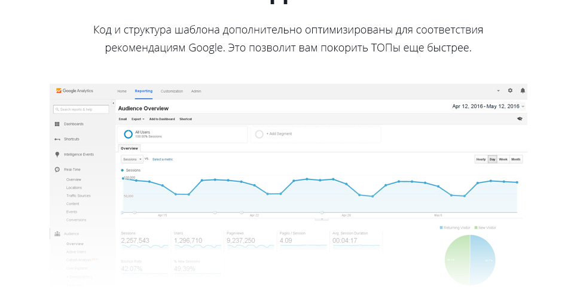Open the account dropdown arrow in header
This screenshot has width=577, height=299.
[x=498, y=90]
